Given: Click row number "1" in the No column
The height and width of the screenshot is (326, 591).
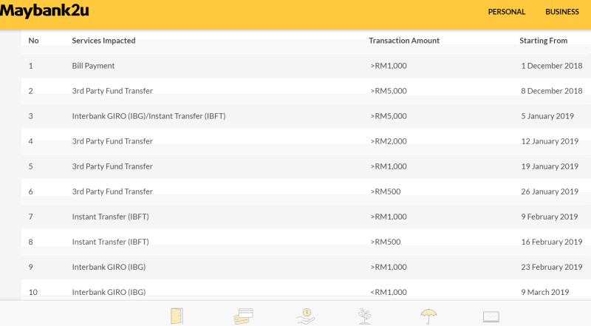Looking at the screenshot, I should [x=30, y=66].
